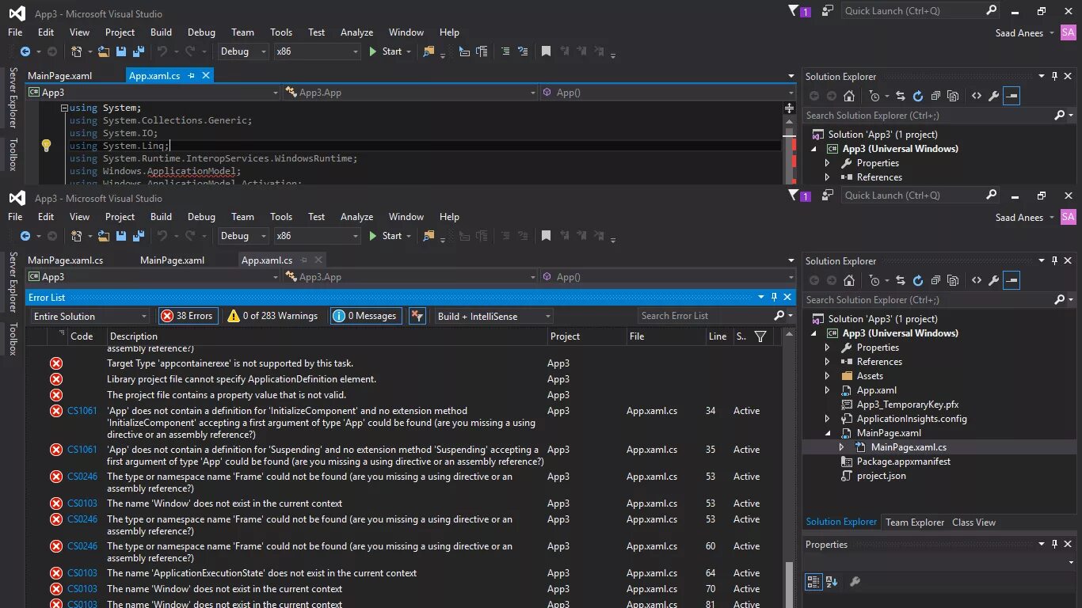Collapse the MainPage.xaml node arrow
This screenshot has height=608, width=1082.
(827, 433)
